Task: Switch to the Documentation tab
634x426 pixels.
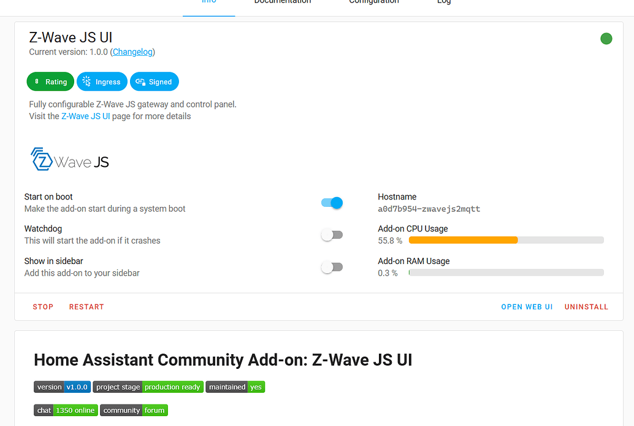Action: 283,2
